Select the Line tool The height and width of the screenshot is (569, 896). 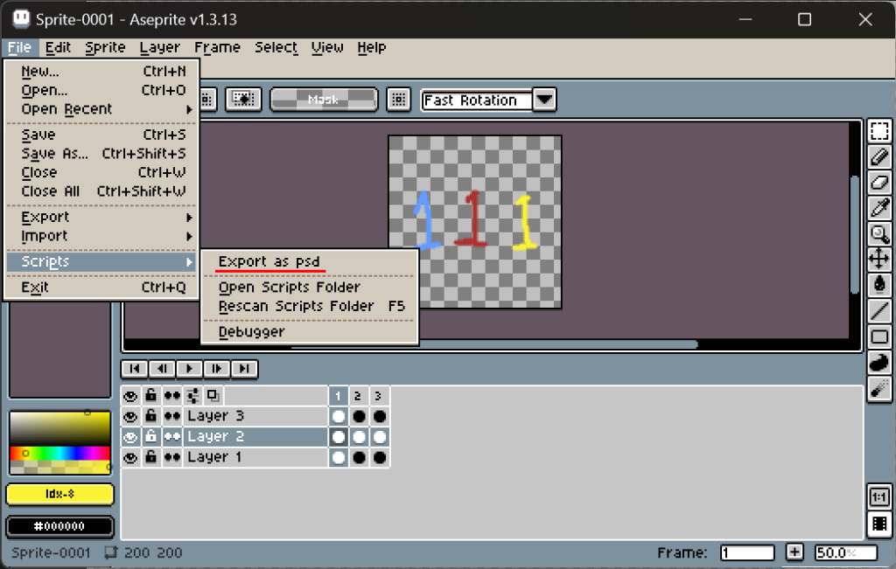click(x=879, y=310)
